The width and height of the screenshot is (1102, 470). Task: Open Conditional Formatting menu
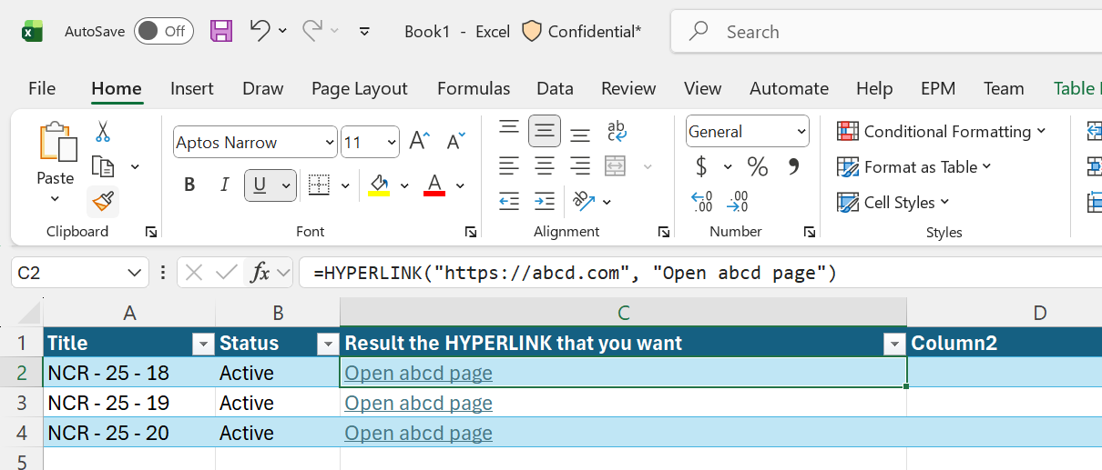click(x=941, y=132)
